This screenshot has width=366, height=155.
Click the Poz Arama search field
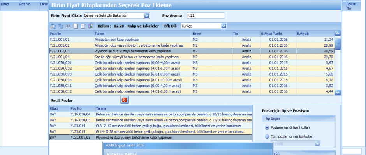click(205, 15)
